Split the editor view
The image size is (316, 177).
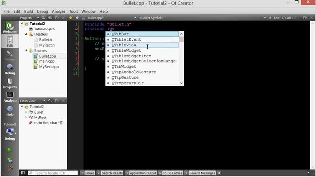[305, 18]
